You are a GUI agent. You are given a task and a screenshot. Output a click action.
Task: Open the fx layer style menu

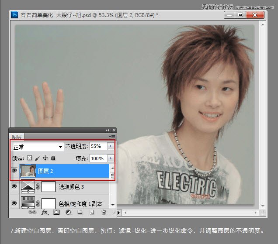tap(45, 212)
